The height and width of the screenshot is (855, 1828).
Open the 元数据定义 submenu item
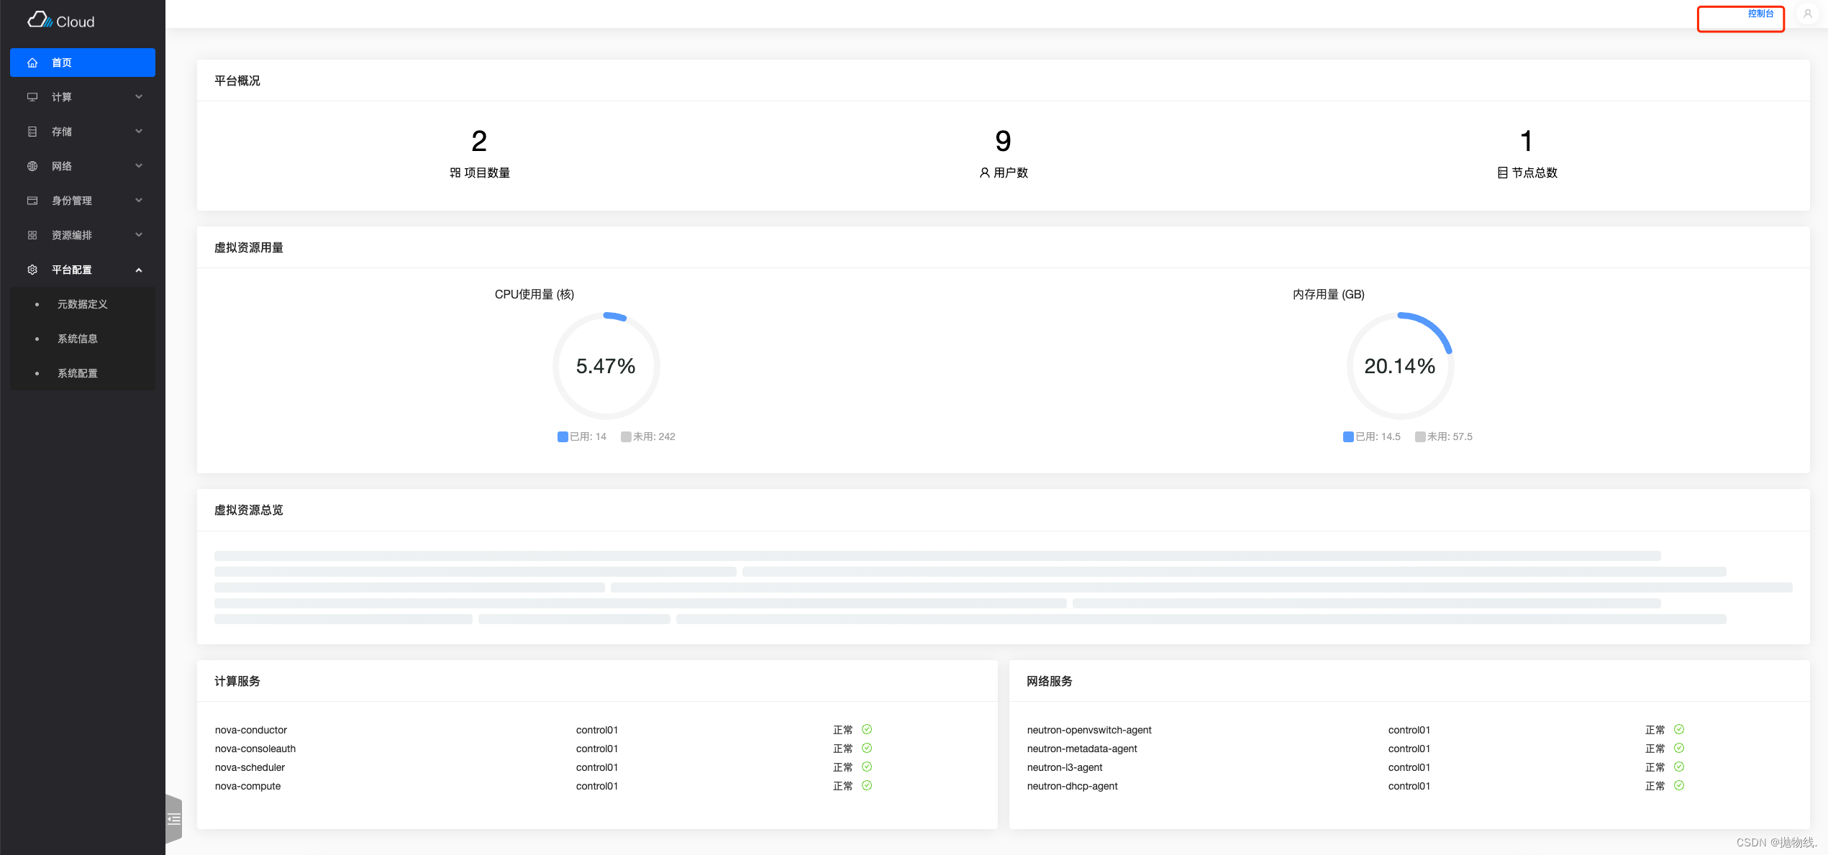tap(83, 304)
